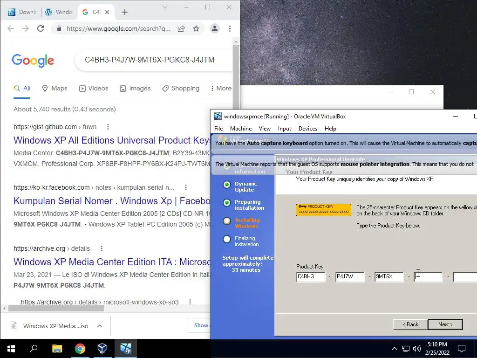The image size is (477, 358).
Task: Select the Maps search filter
Action: click(55, 88)
